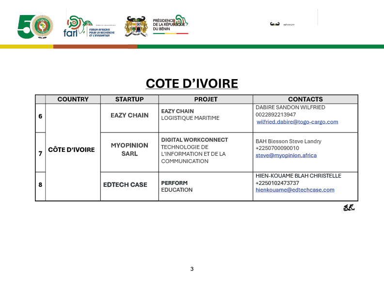Select the PROJET column header

(x=206, y=99)
